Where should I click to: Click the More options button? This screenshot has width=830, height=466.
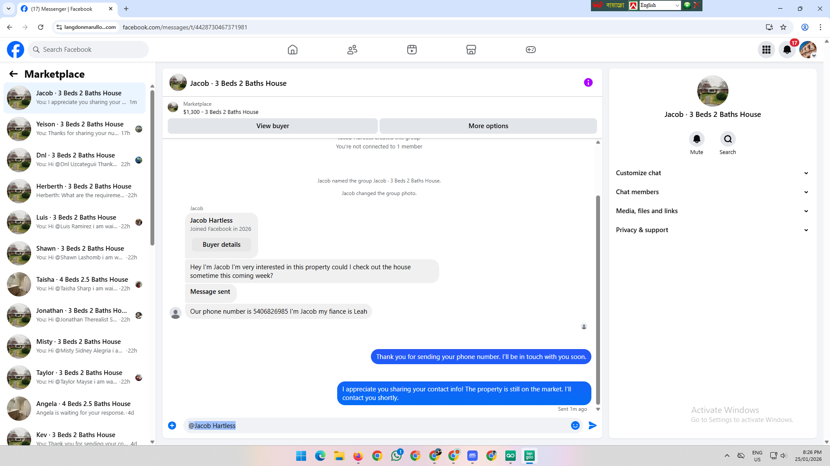(x=488, y=126)
